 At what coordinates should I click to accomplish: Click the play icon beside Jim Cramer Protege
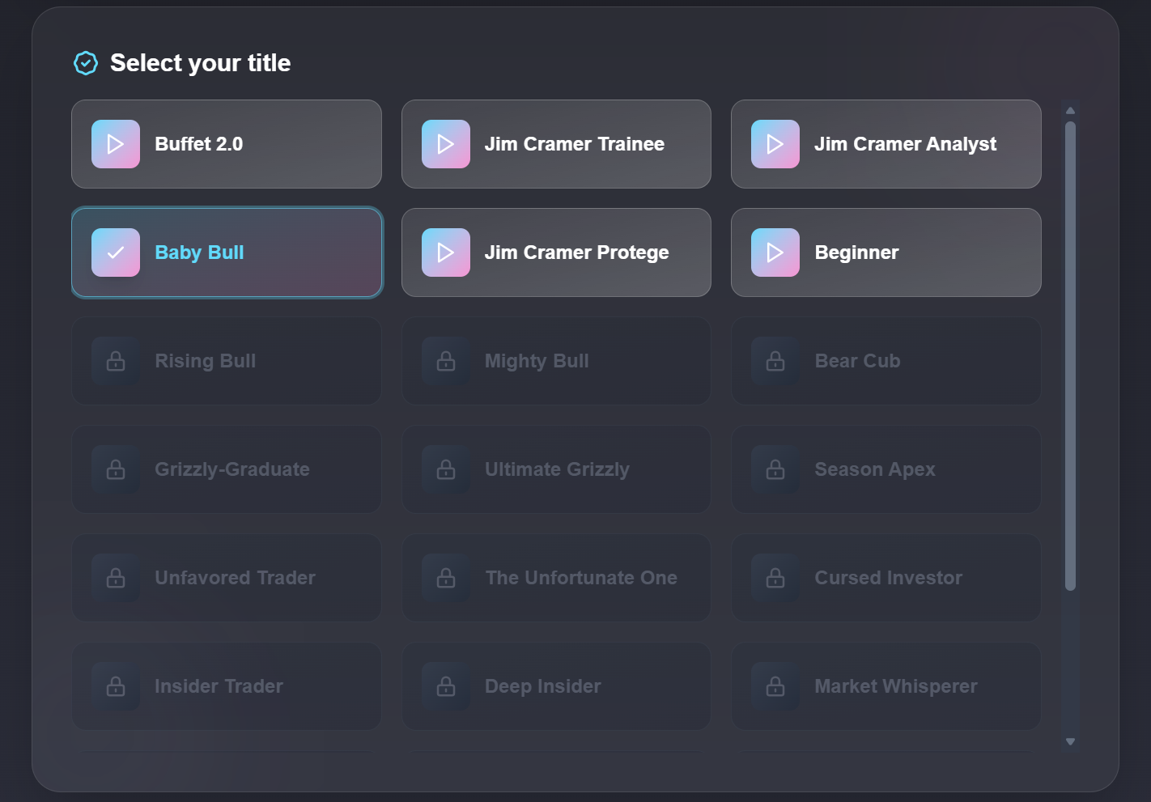445,252
